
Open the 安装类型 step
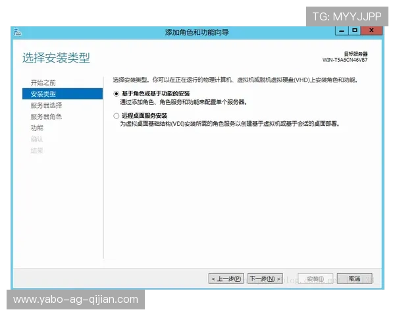[x=63, y=93]
